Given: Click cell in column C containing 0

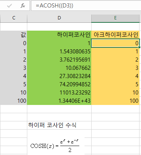Looking at the screenshot, I should (13, 43).
